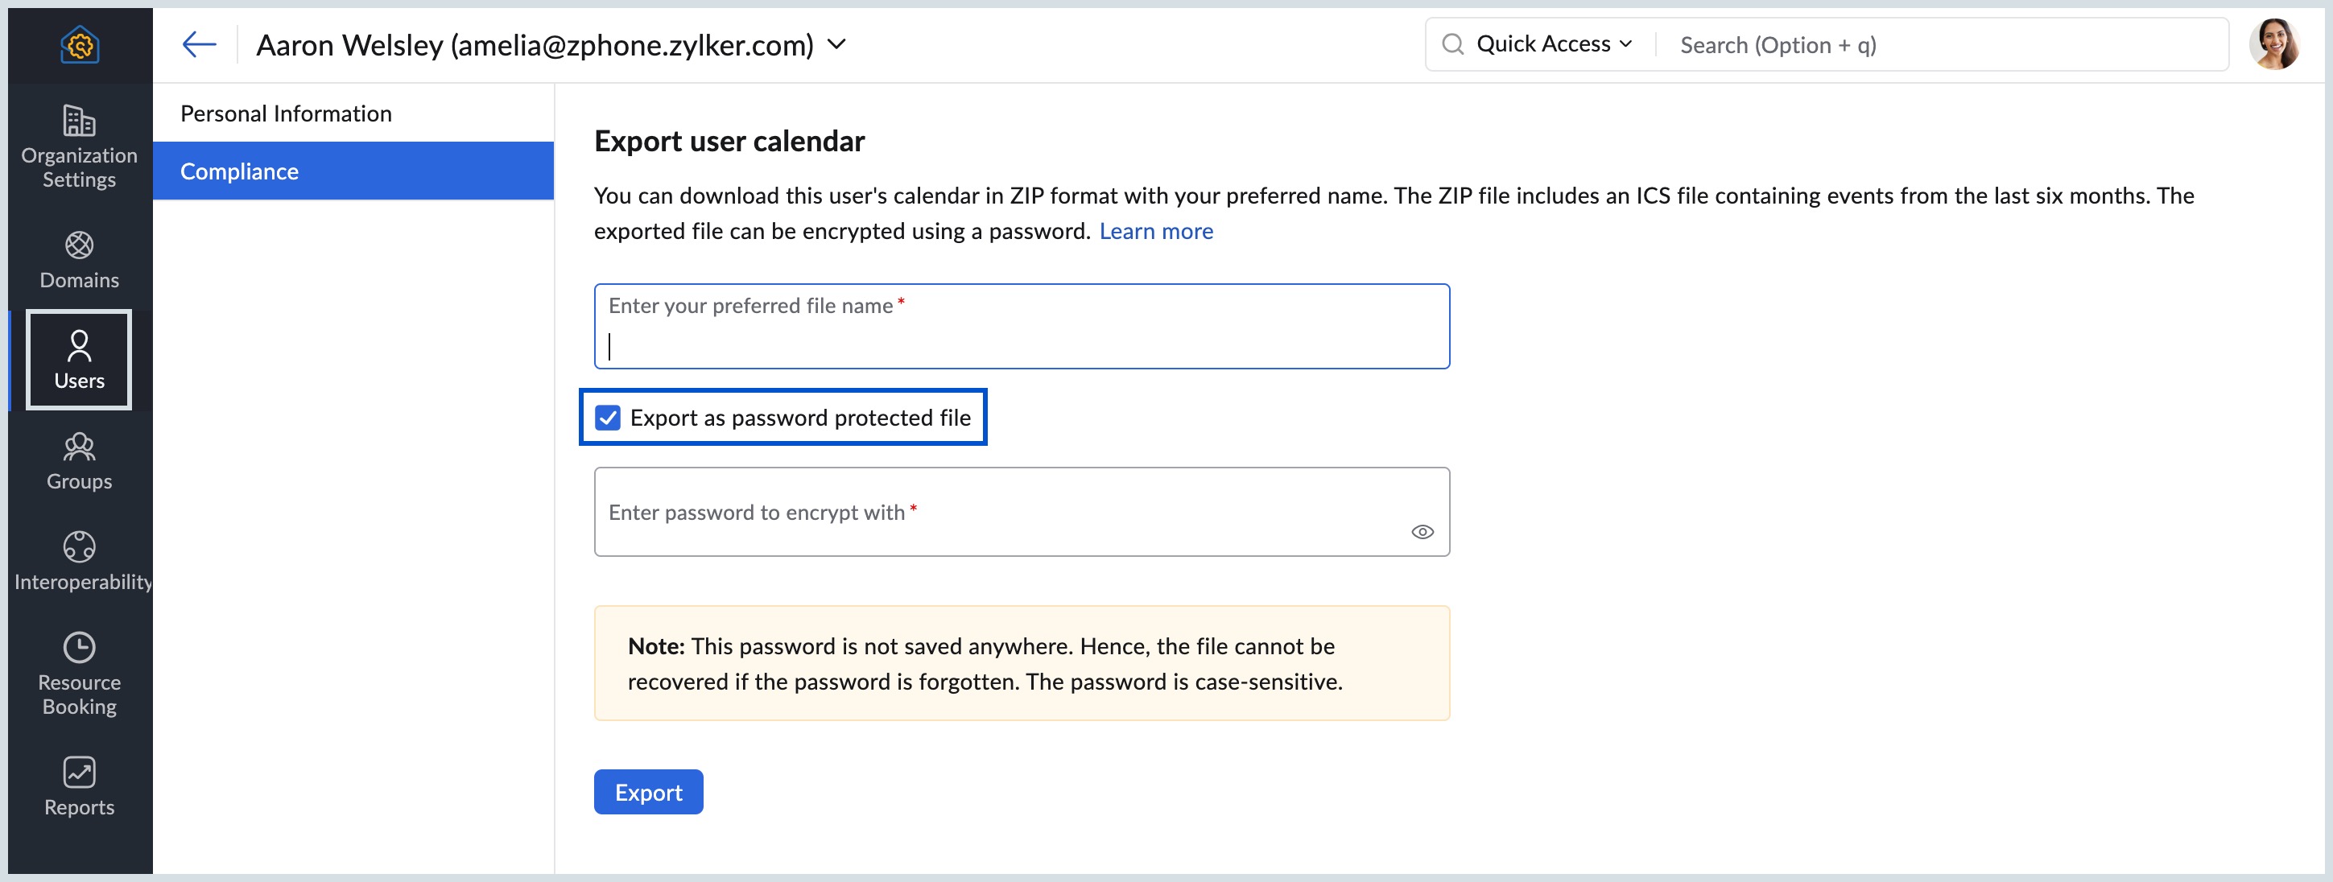This screenshot has width=2333, height=882.
Task: Switch to Personal Information tab
Action: tap(287, 113)
